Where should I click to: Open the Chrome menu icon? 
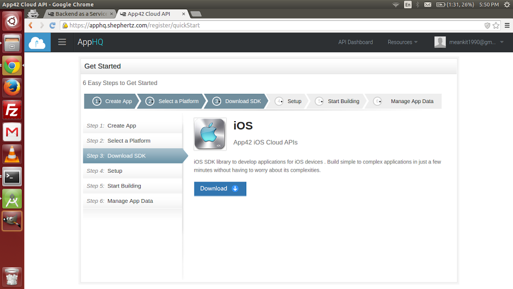507,25
